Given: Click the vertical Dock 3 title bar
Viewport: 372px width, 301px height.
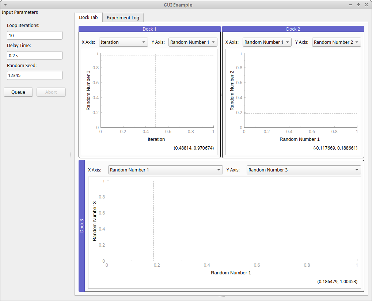Looking at the screenshot, I should pyautogui.click(x=81, y=225).
